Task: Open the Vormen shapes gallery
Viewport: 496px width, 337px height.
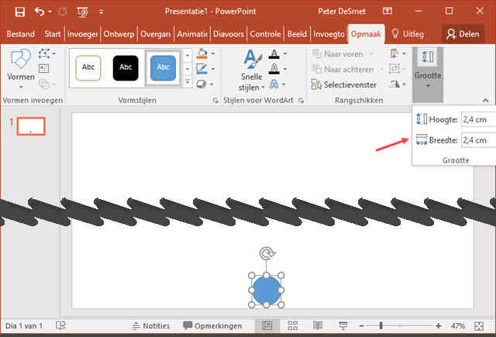Action: (21, 69)
